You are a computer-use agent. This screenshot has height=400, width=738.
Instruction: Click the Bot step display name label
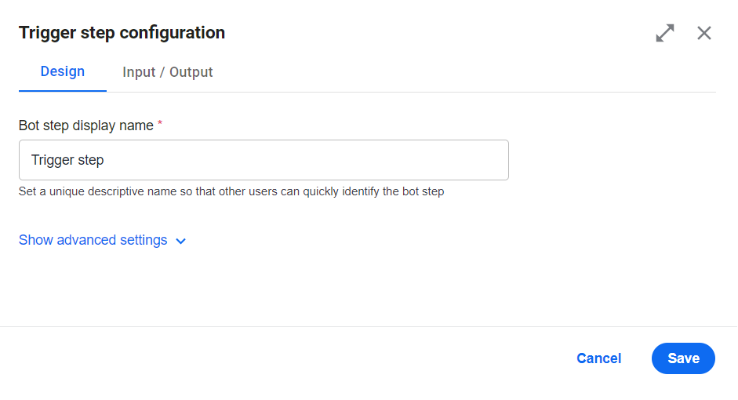coord(86,125)
